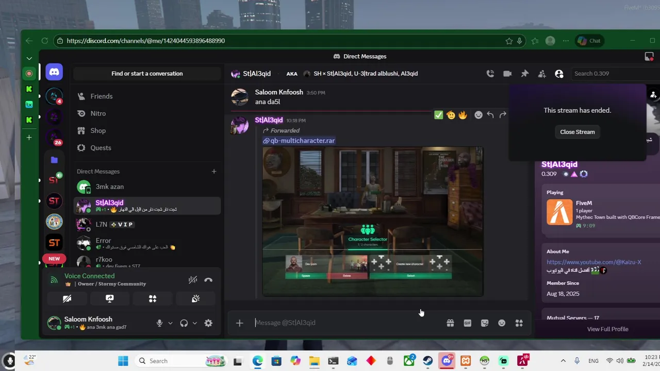Click the Message @St|Al3qid input box
660x371 pixels.
pyautogui.click(x=348, y=323)
